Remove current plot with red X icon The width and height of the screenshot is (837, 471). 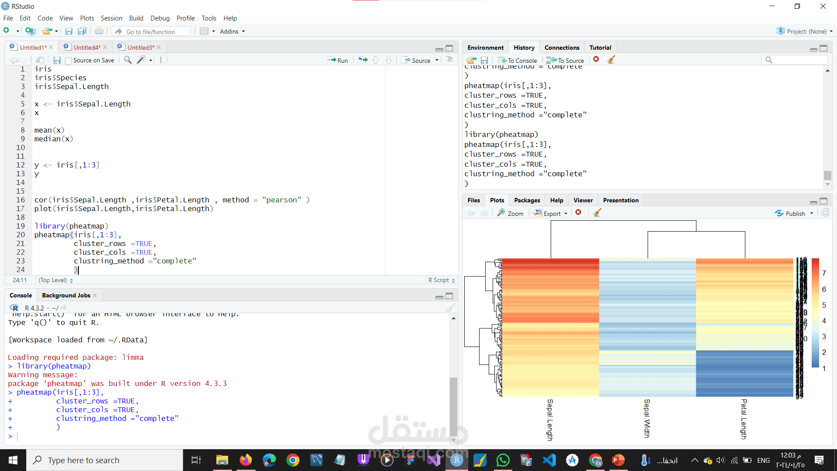tap(578, 213)
